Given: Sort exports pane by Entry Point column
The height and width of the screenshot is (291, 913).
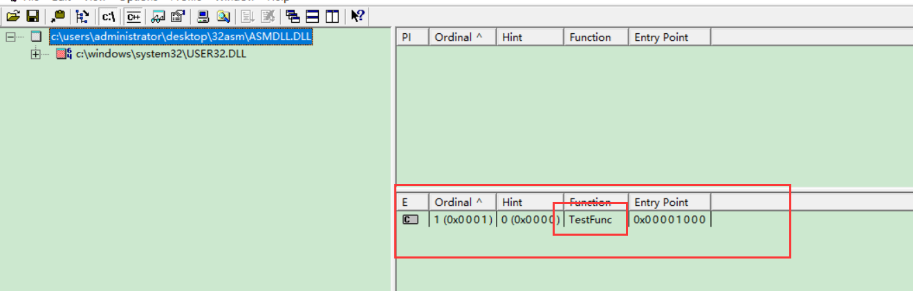Looking at the screenshot, I should [670, 203].
